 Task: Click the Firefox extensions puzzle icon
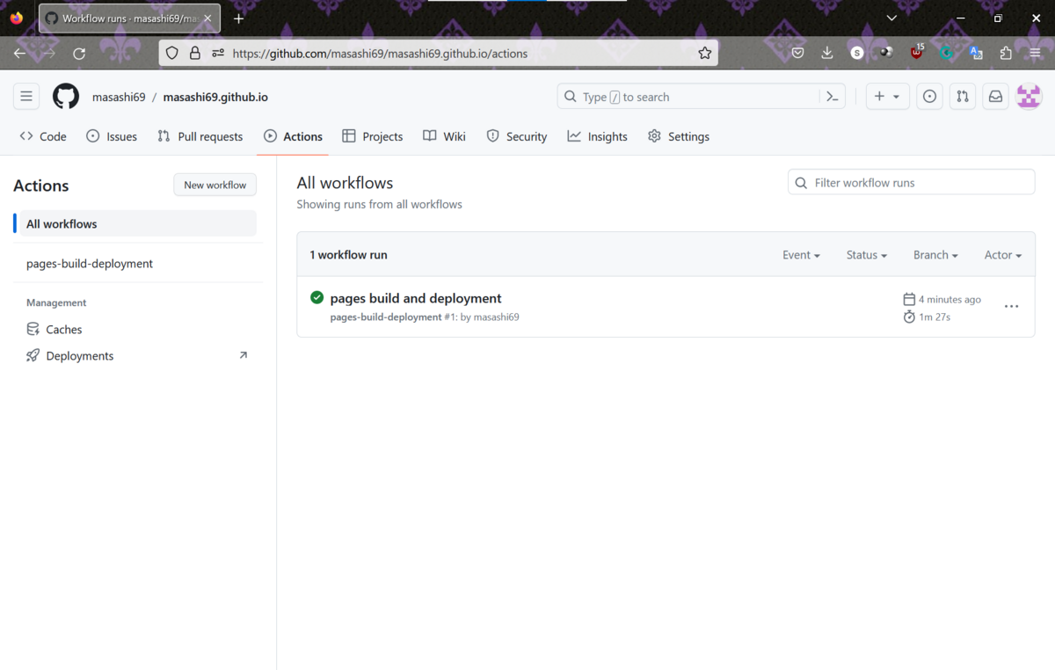(x=1006, y=53)
